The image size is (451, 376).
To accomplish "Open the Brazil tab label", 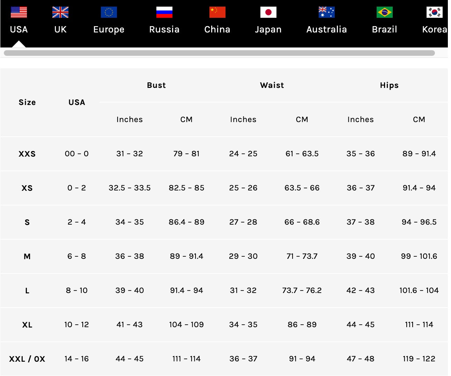I will [x=385, y=29].
